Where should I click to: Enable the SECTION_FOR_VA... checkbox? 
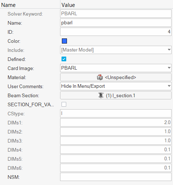coord(64,104)
